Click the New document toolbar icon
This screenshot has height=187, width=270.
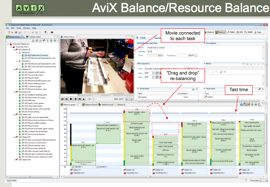click(x=9, y=32)
